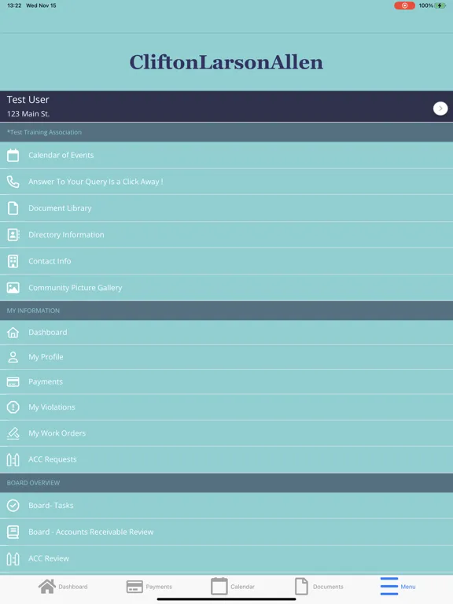453x604 pixels.
Task: Click the page icon next to Document Library
Action: (x=13, y=208)
